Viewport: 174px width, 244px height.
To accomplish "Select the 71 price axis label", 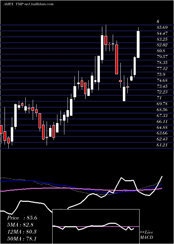I will (159, 98).
